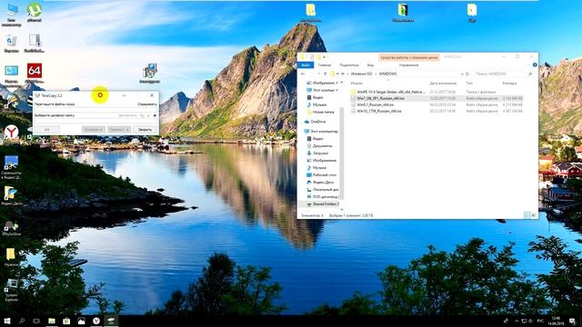Open Новая папка in Explorer sidebar
Viewport: 582px width, 327px height.
pos(320,112)
